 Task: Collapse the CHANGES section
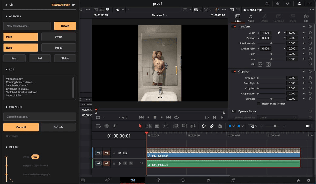coord(14,107)
